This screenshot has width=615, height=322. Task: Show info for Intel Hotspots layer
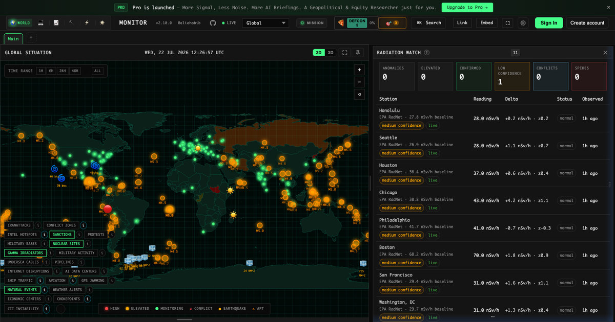pos(45,235)
